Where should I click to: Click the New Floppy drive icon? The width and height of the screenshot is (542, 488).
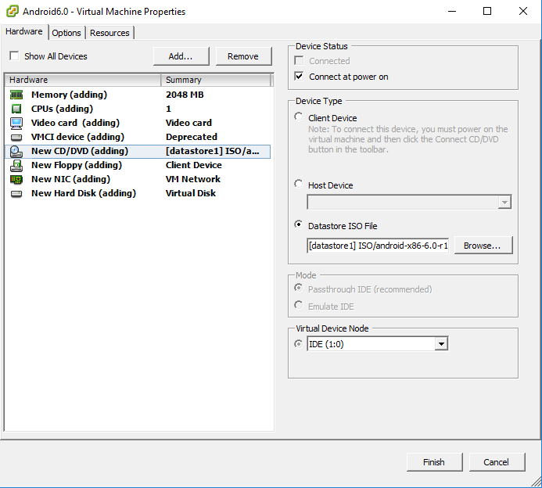click(x=16, y=166)
